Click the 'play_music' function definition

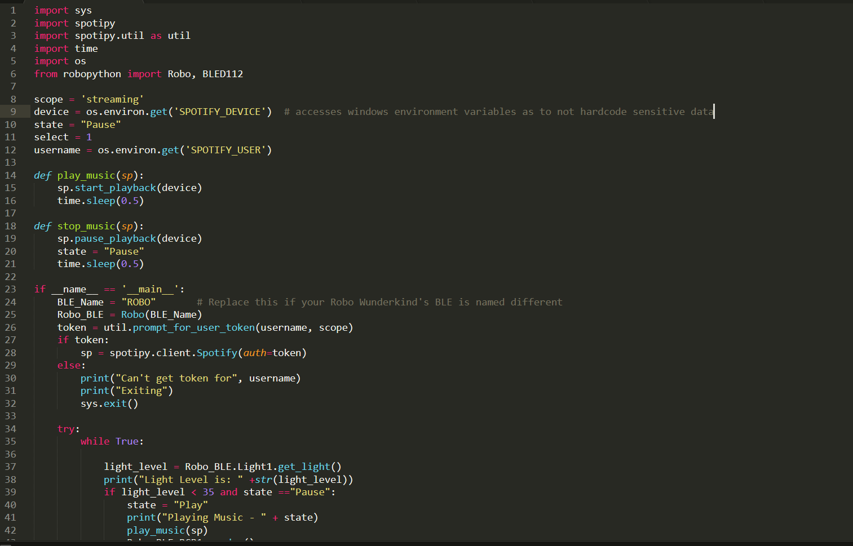point(86,175)
